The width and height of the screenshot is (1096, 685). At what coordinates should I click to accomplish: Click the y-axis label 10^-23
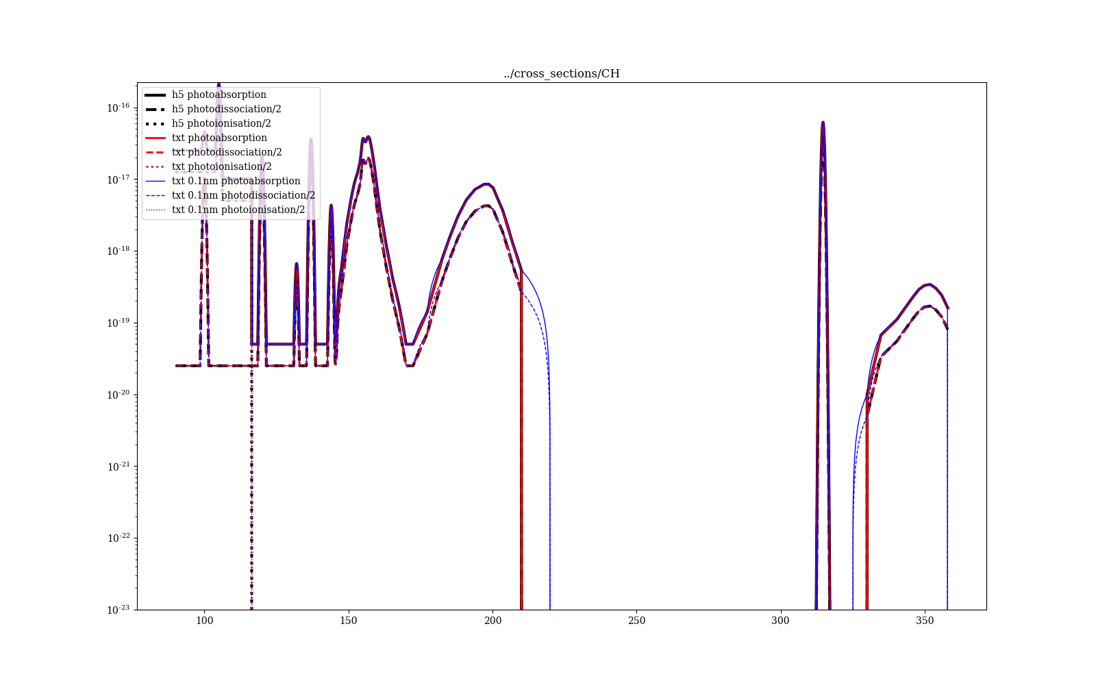click(x=119, y=609)
